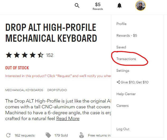Click the requests refresh icon
Screen dimensions: 167x140
coord(8,135)
